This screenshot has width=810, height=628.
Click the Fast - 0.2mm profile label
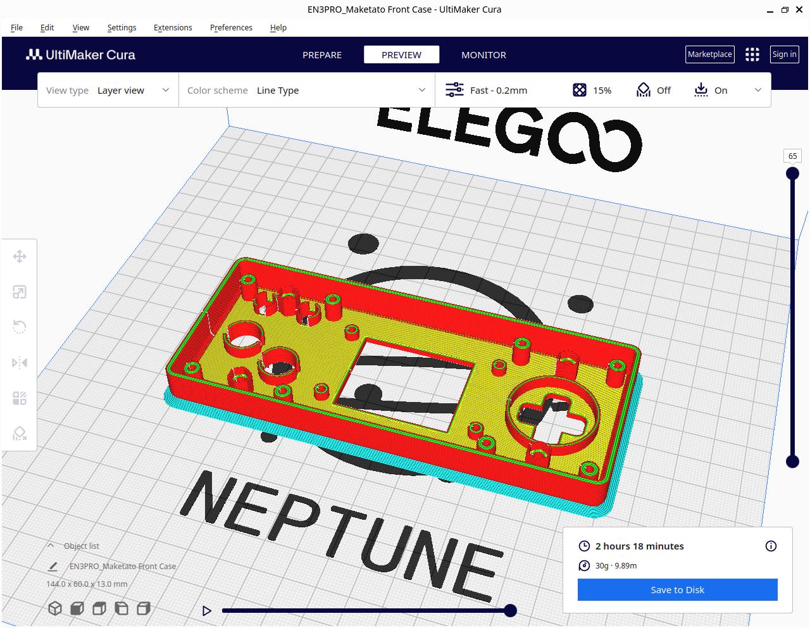[499, 90]
